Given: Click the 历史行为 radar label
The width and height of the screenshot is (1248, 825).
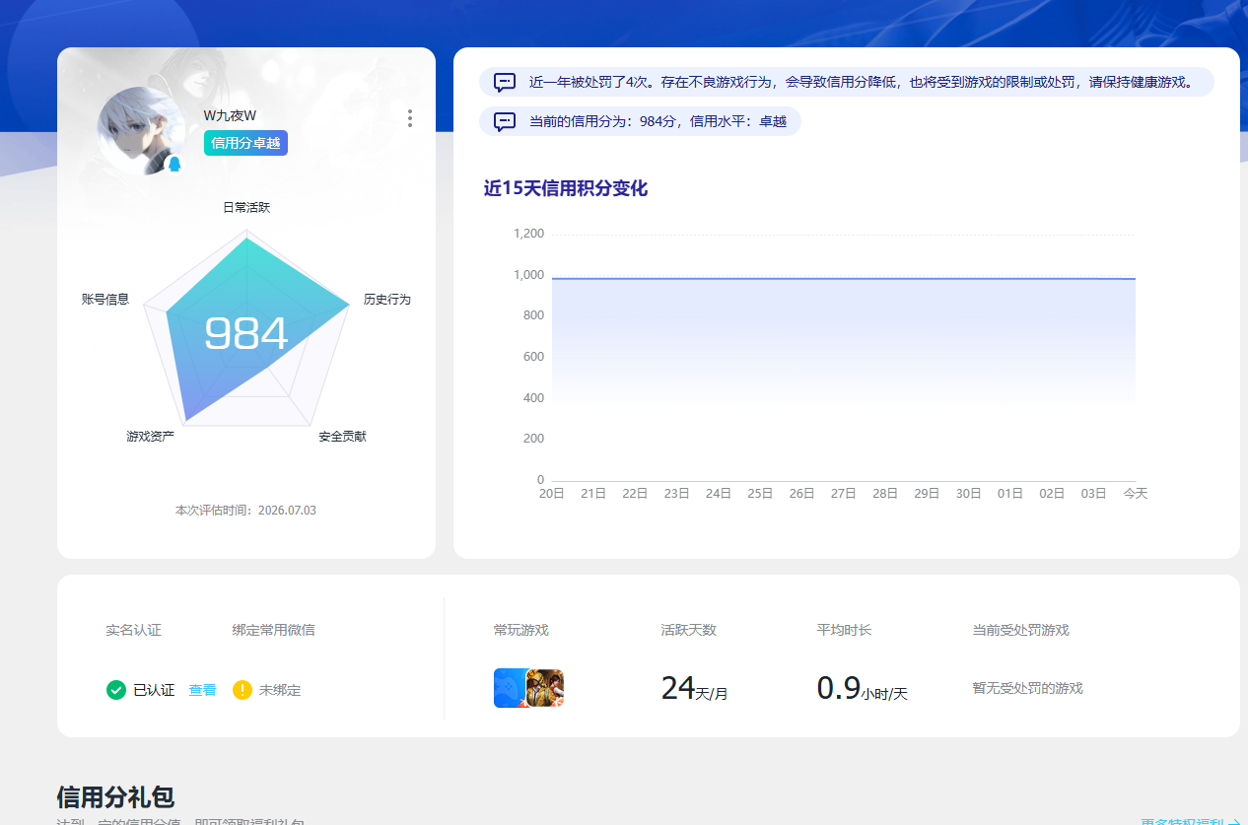Looking at the screenshot, I should click(386, 299).
